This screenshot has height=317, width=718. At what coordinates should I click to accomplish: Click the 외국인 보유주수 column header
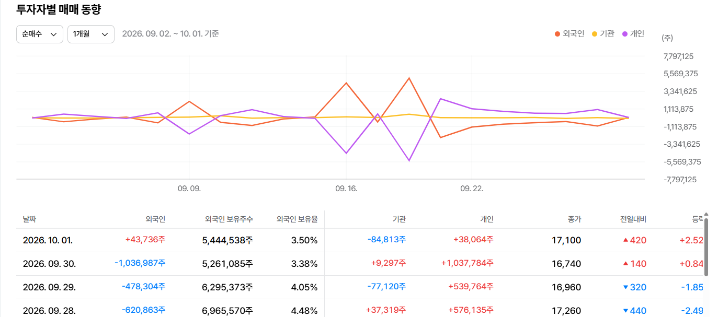tap(229, 219)
